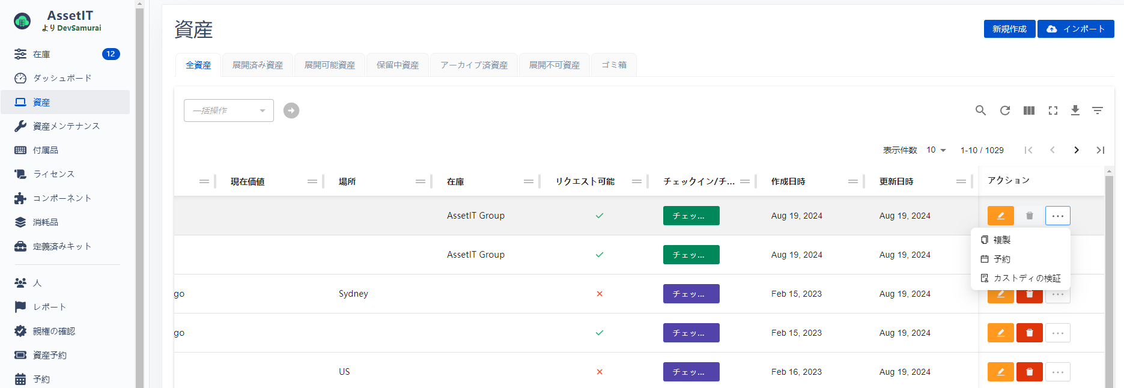Download the asset list
1124x388 pixels.
tap(1075, 111)
